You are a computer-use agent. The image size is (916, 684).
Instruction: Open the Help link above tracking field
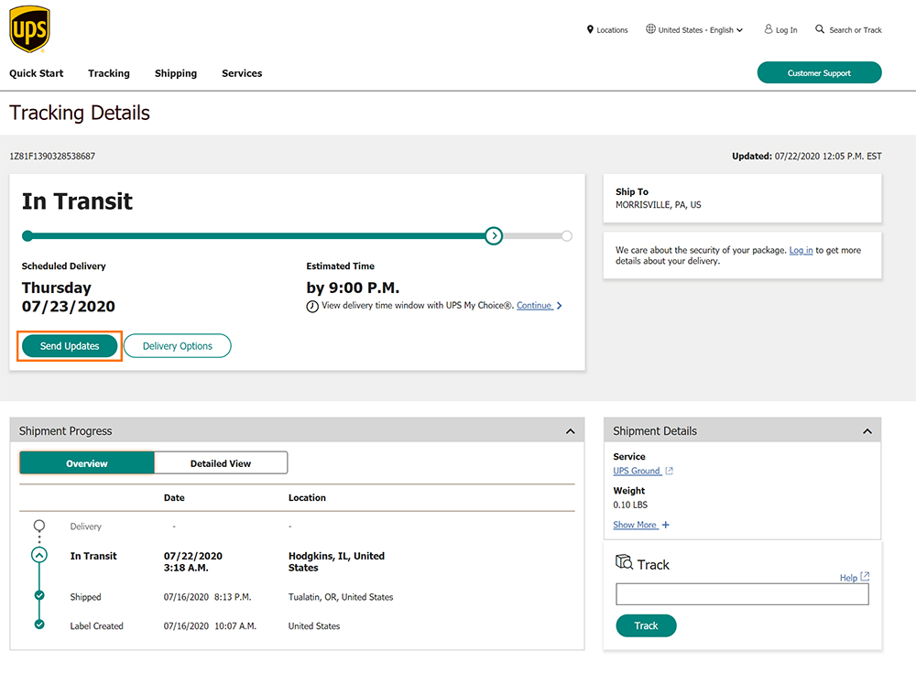[x=849, y=578]
